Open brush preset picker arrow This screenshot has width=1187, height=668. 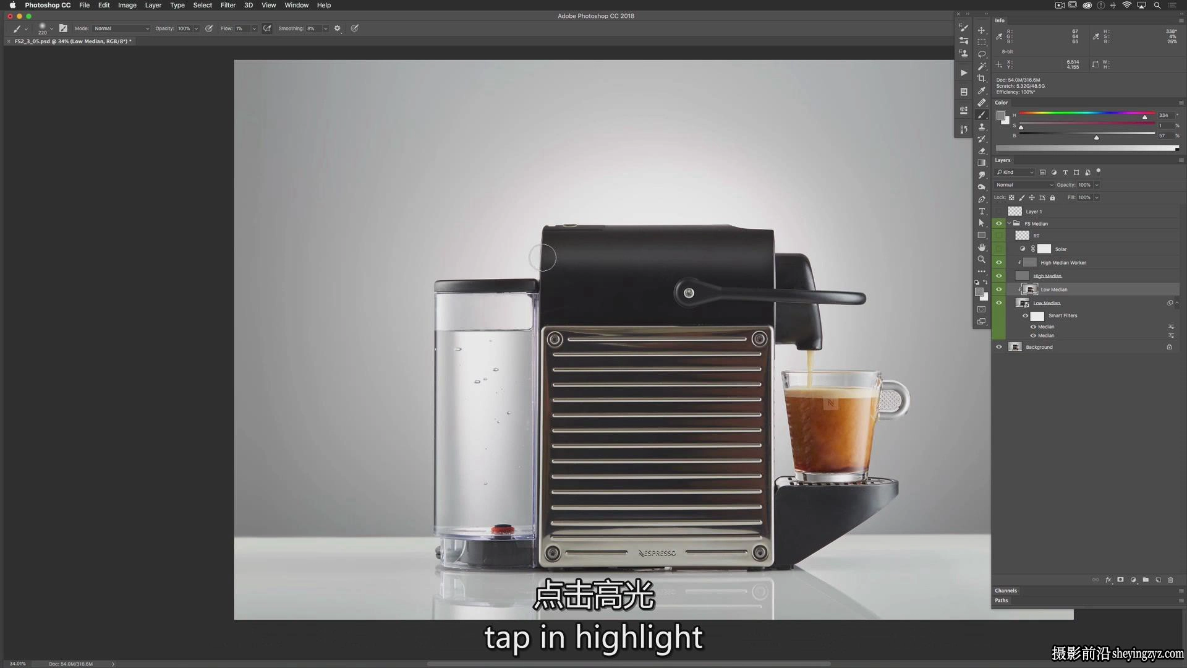point(51,28)
